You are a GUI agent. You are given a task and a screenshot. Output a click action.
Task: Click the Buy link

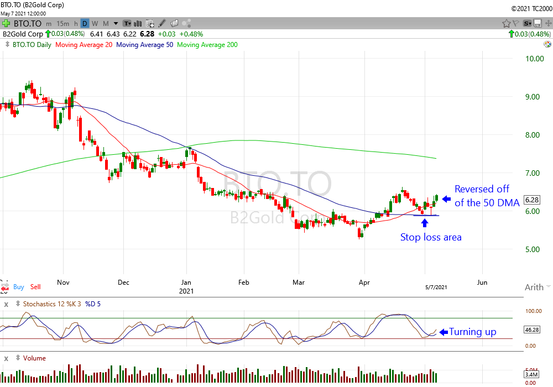(19, 287)
